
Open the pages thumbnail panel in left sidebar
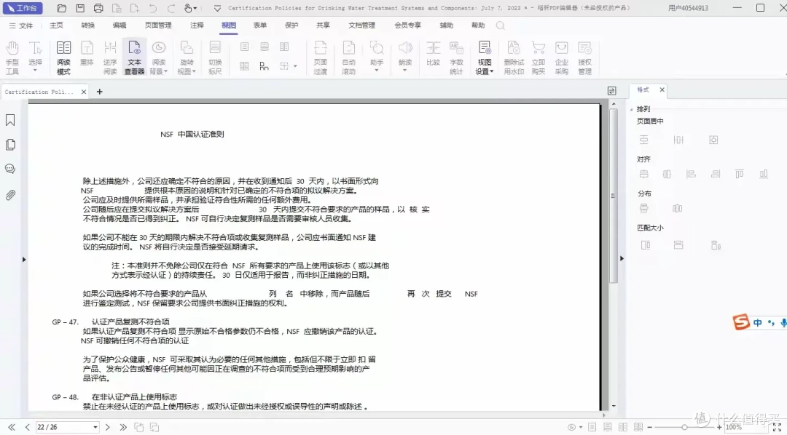(x=10, y=144)
